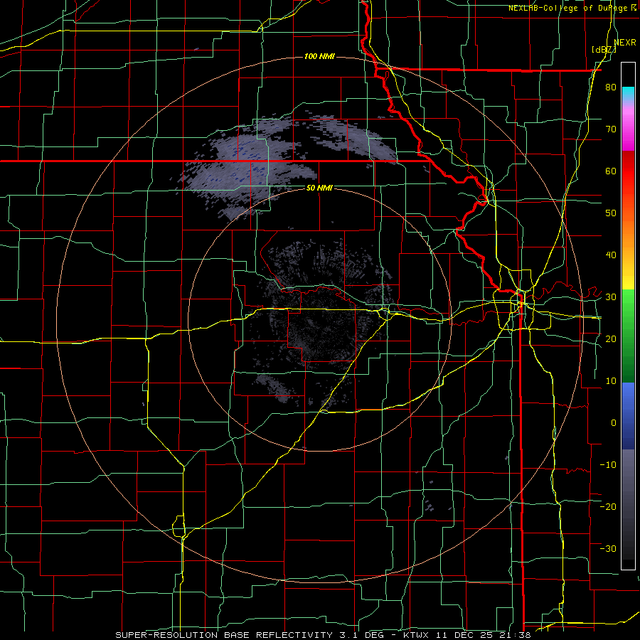This screenshot has width=640, height=640.
Task: Click the NEXR label above the color scale
Action: (625, 43)
